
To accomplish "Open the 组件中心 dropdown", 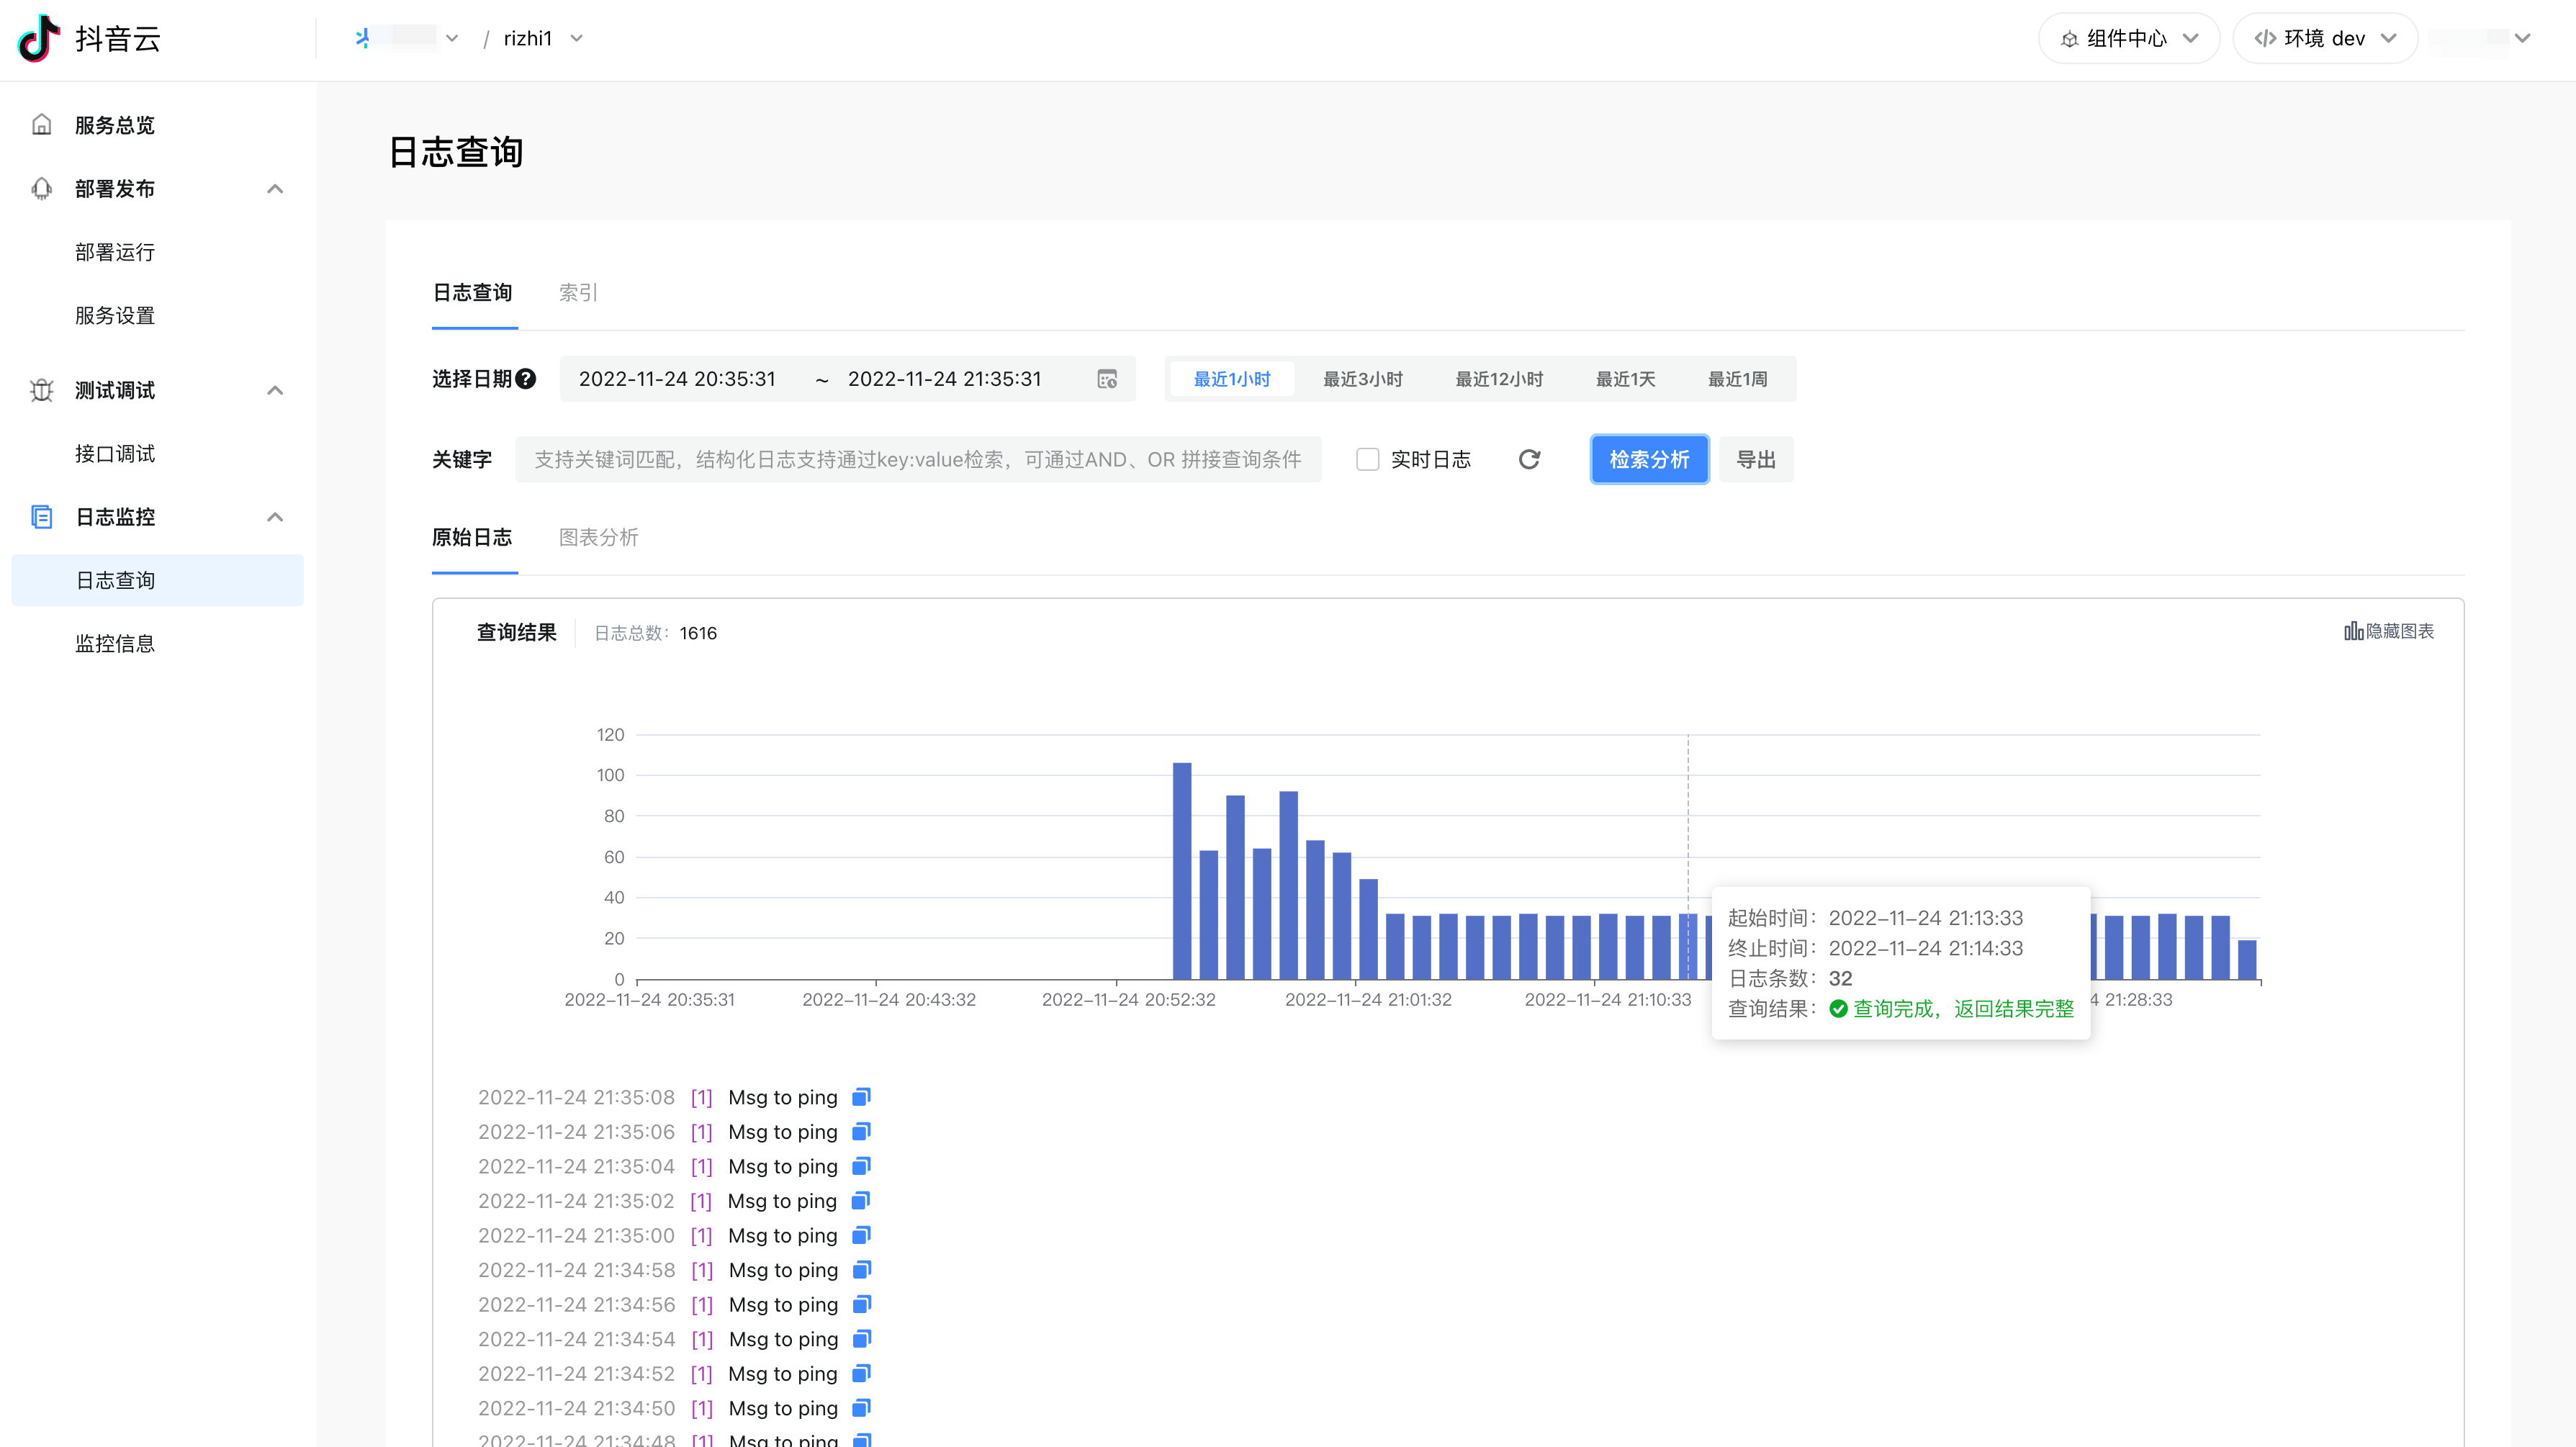I will (2129, 38).
